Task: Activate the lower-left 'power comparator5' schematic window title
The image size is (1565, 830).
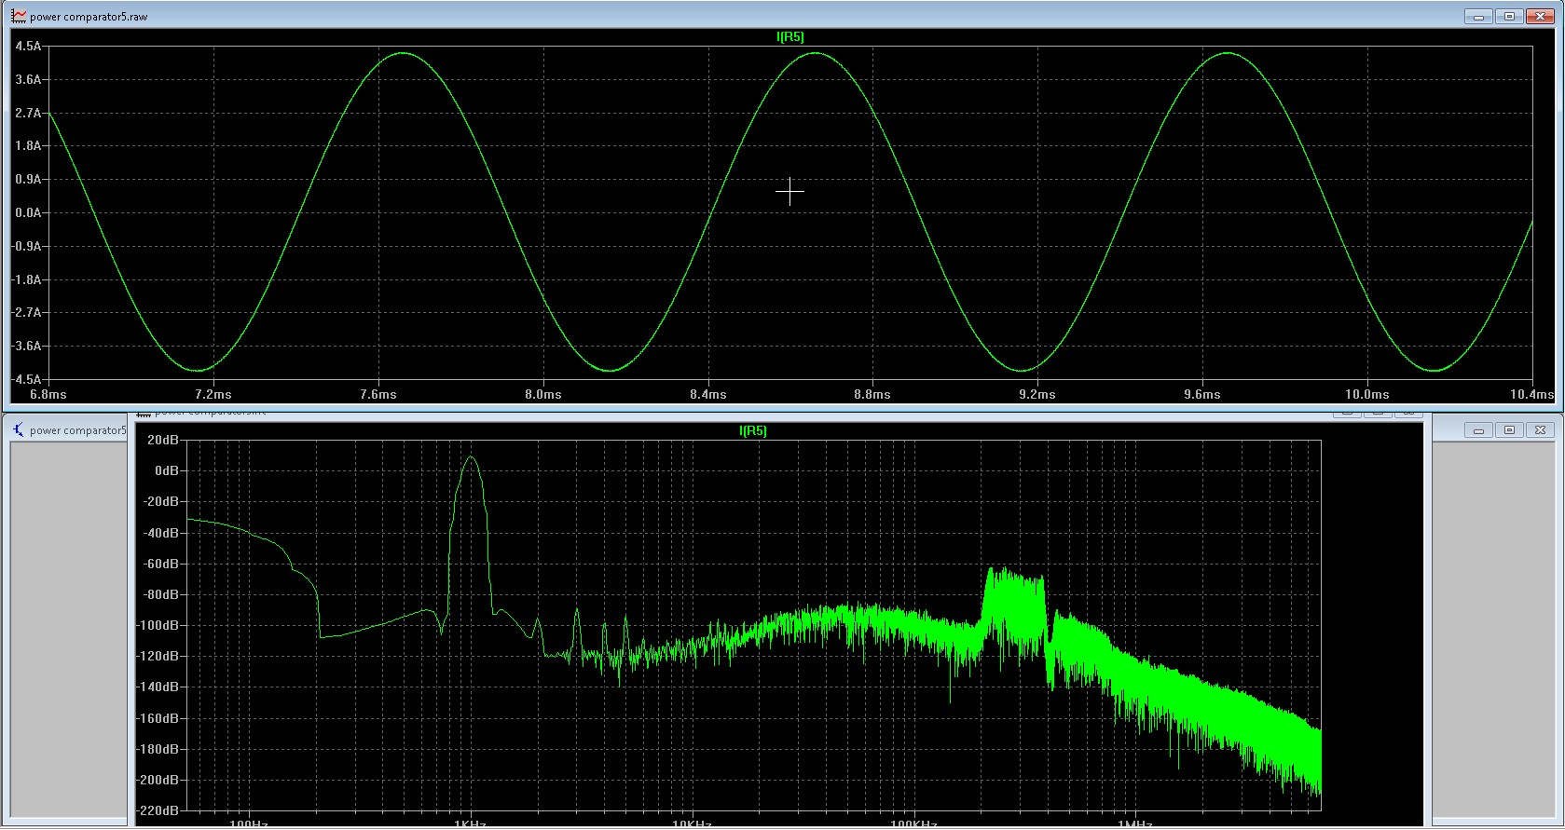Action: tap(77, 430)
